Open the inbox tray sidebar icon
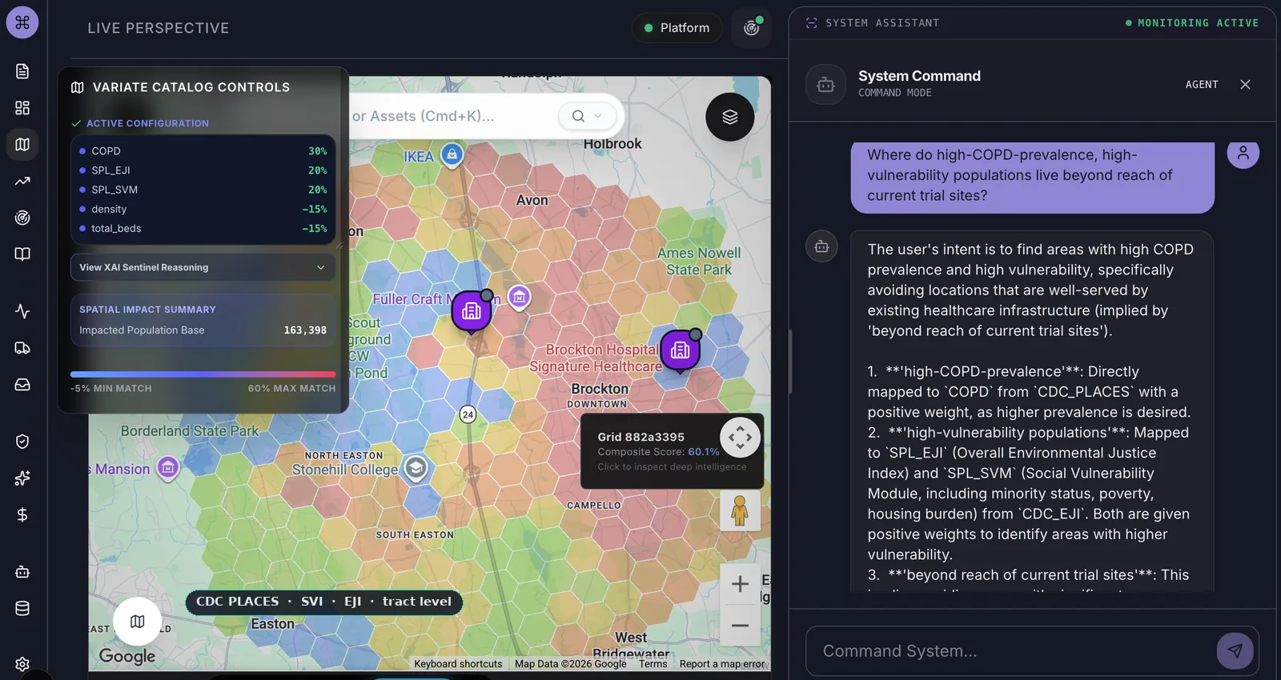The height and width of the screenshot is (680, 1281). coord(22,385)
